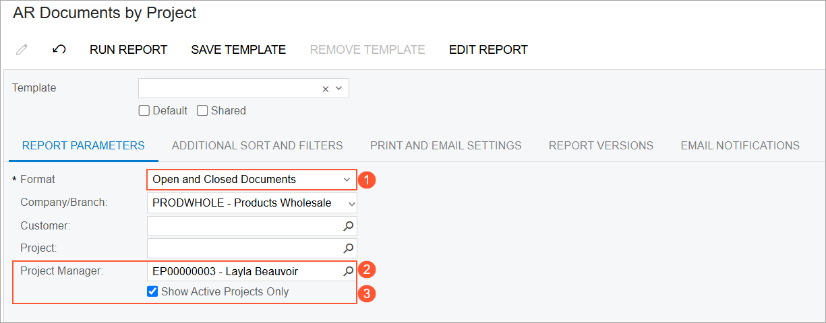Open the Format dropdown
826x323 pixels.
point(251,180)
